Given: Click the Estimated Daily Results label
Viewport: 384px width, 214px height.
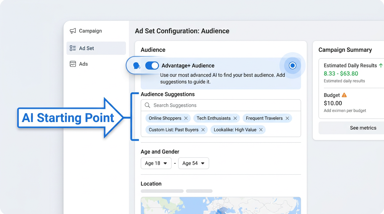Looking at the screenshot, I should (350, 65).
